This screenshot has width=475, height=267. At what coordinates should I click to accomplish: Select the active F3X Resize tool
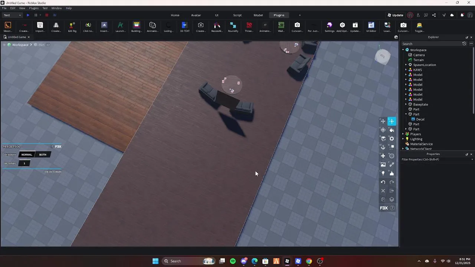(x=392, y=121)
